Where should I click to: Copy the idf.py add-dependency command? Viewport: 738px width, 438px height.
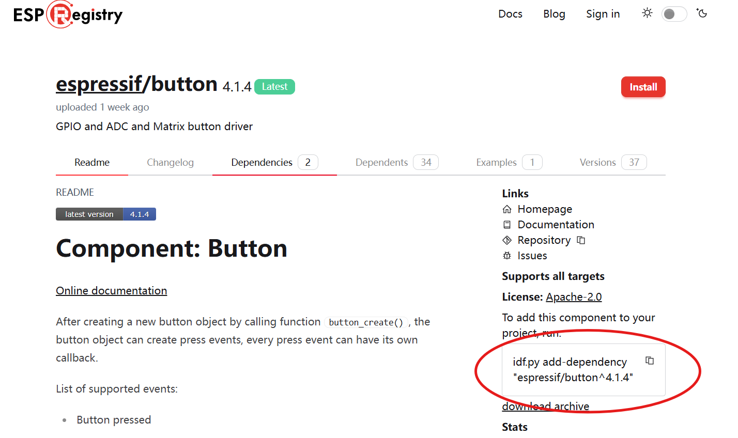point(650,361)
